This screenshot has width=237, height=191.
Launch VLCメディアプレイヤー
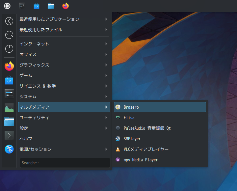160,149
